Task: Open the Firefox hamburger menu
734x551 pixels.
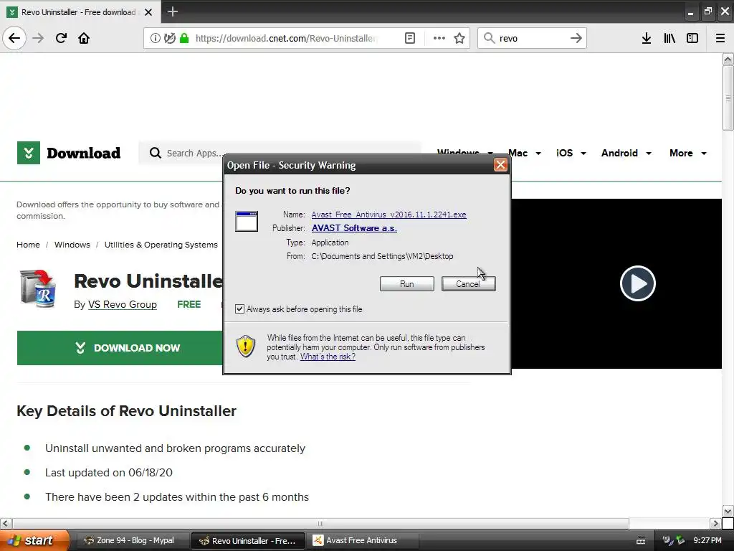Action: (720, 38)
